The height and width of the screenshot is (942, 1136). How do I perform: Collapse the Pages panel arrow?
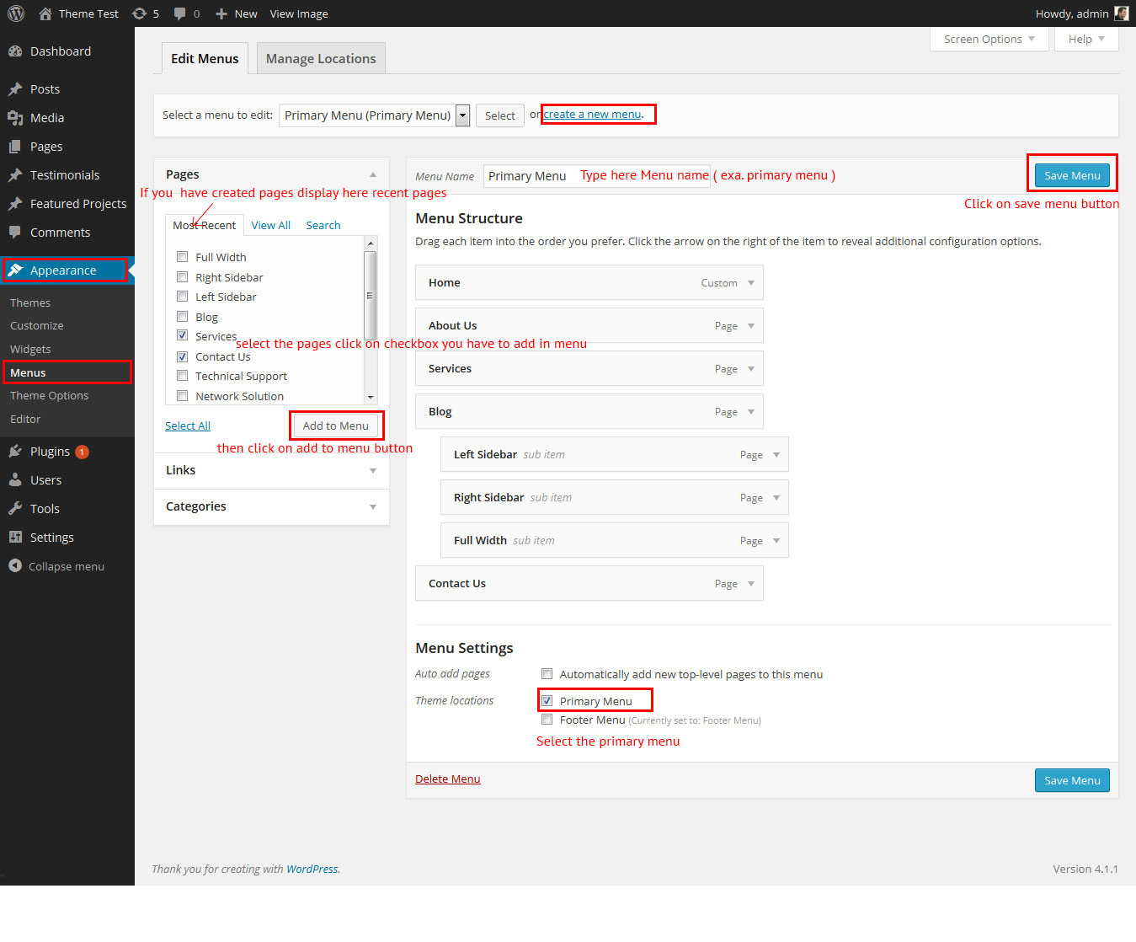point(373,174)
